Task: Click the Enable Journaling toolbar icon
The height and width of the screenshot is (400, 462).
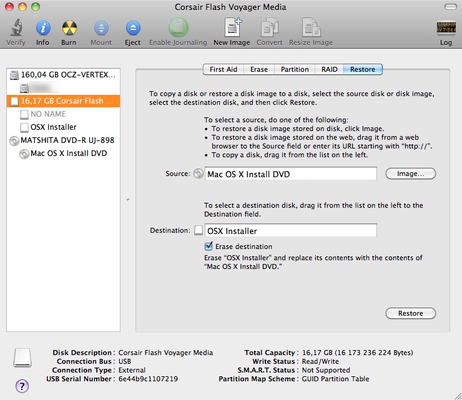Action: [x=179, y=27]
